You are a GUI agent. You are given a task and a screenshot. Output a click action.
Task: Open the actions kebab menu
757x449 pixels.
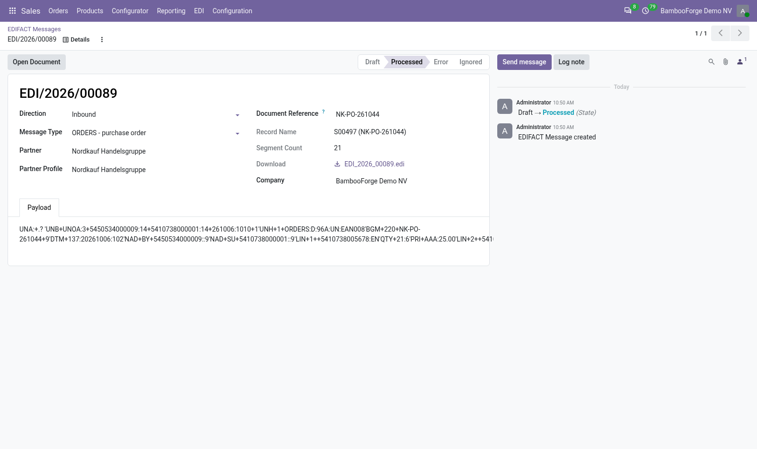coord(102,40)
